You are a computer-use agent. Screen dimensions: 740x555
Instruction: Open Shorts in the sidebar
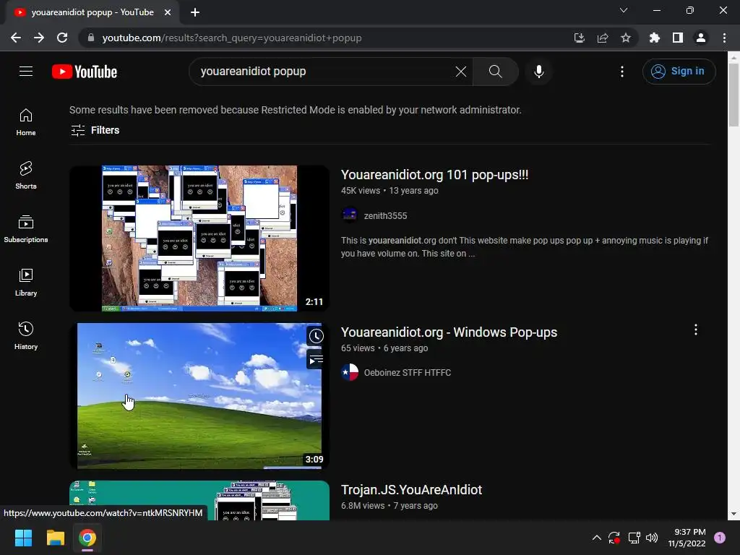pos(26,176)
